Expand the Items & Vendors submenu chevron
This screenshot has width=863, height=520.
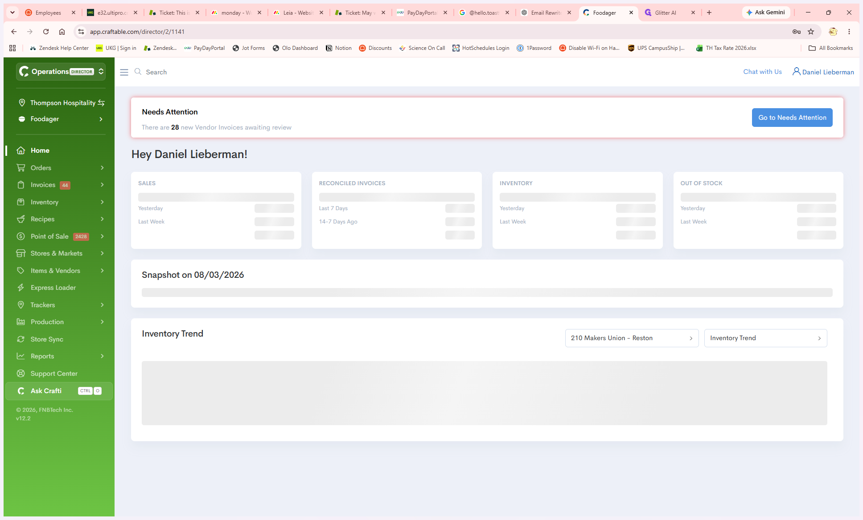(102, 271)
